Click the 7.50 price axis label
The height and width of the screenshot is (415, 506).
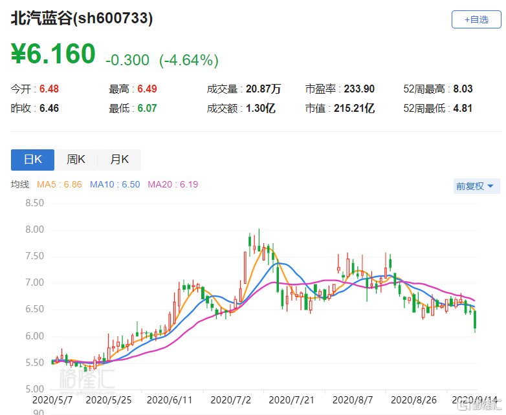[34, 256]
